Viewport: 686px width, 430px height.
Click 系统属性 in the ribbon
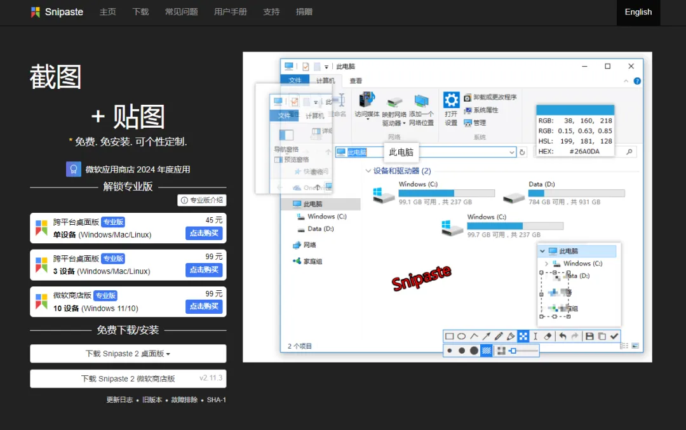click(481, 111)
